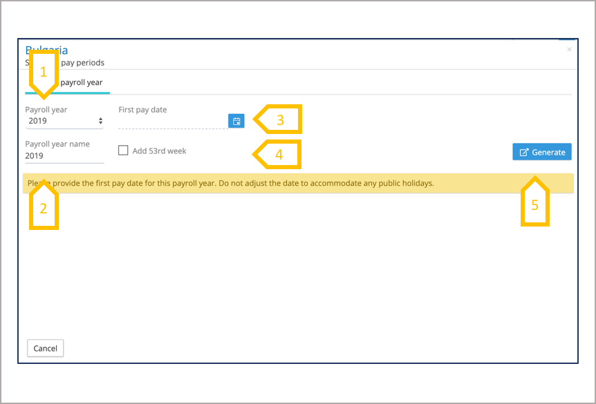Click the yellow callout arrow numbered 4
The width and height of the screenshot is (596, 404).
[x=279, y=155]
